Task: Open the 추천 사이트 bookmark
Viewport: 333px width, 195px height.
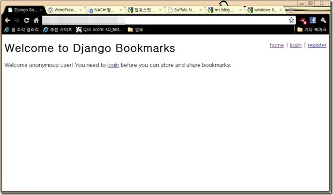Action: 57,29
